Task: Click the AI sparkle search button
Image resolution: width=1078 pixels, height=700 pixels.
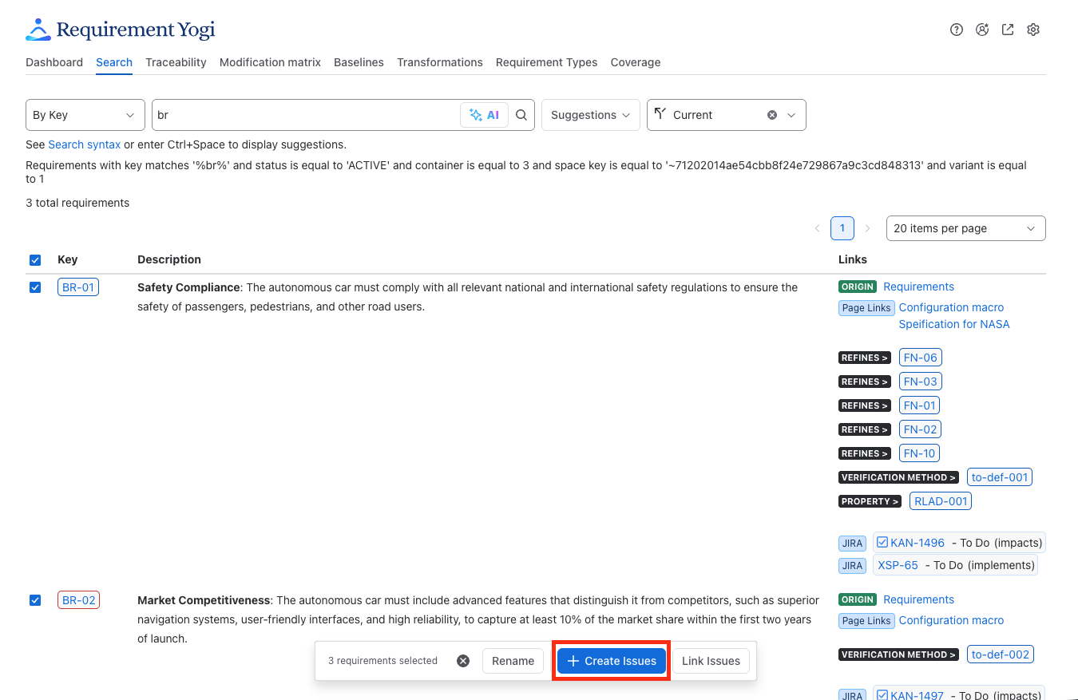Action: pos(484,115)
